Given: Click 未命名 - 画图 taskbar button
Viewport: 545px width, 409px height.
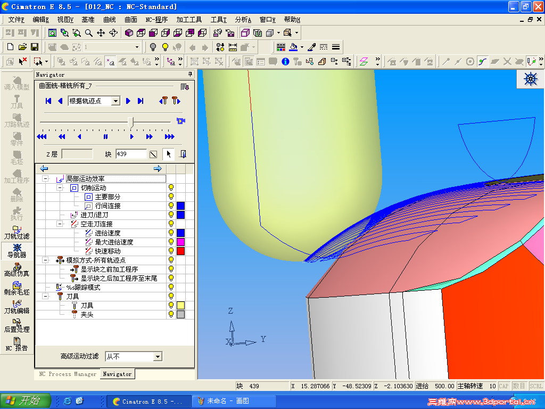Looking at the screenshot, I should [234, 402].
